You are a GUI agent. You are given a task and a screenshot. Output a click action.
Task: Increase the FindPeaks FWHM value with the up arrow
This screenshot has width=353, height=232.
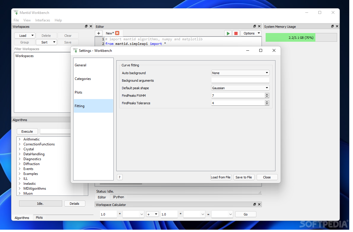click(267, 94)
